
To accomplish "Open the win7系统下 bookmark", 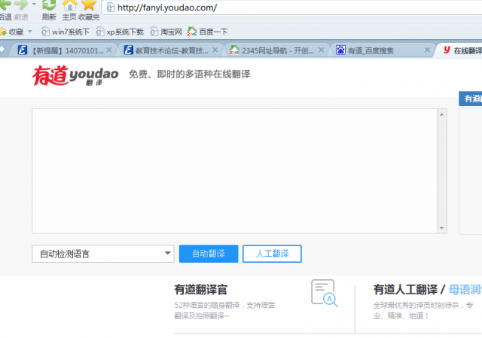I will [x=66, y=32].
